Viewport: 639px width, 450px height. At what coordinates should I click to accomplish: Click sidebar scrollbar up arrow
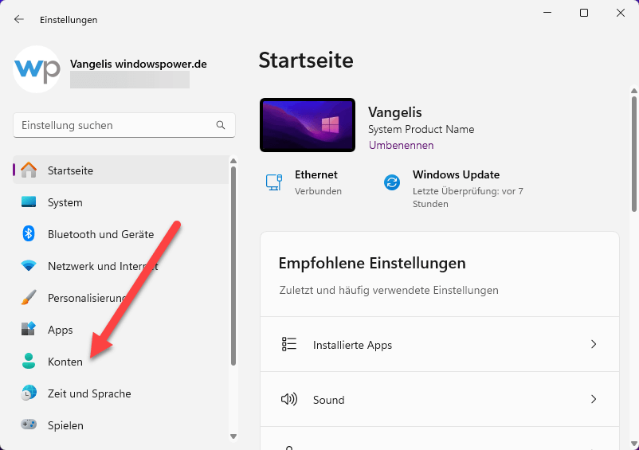click(233, 161)
